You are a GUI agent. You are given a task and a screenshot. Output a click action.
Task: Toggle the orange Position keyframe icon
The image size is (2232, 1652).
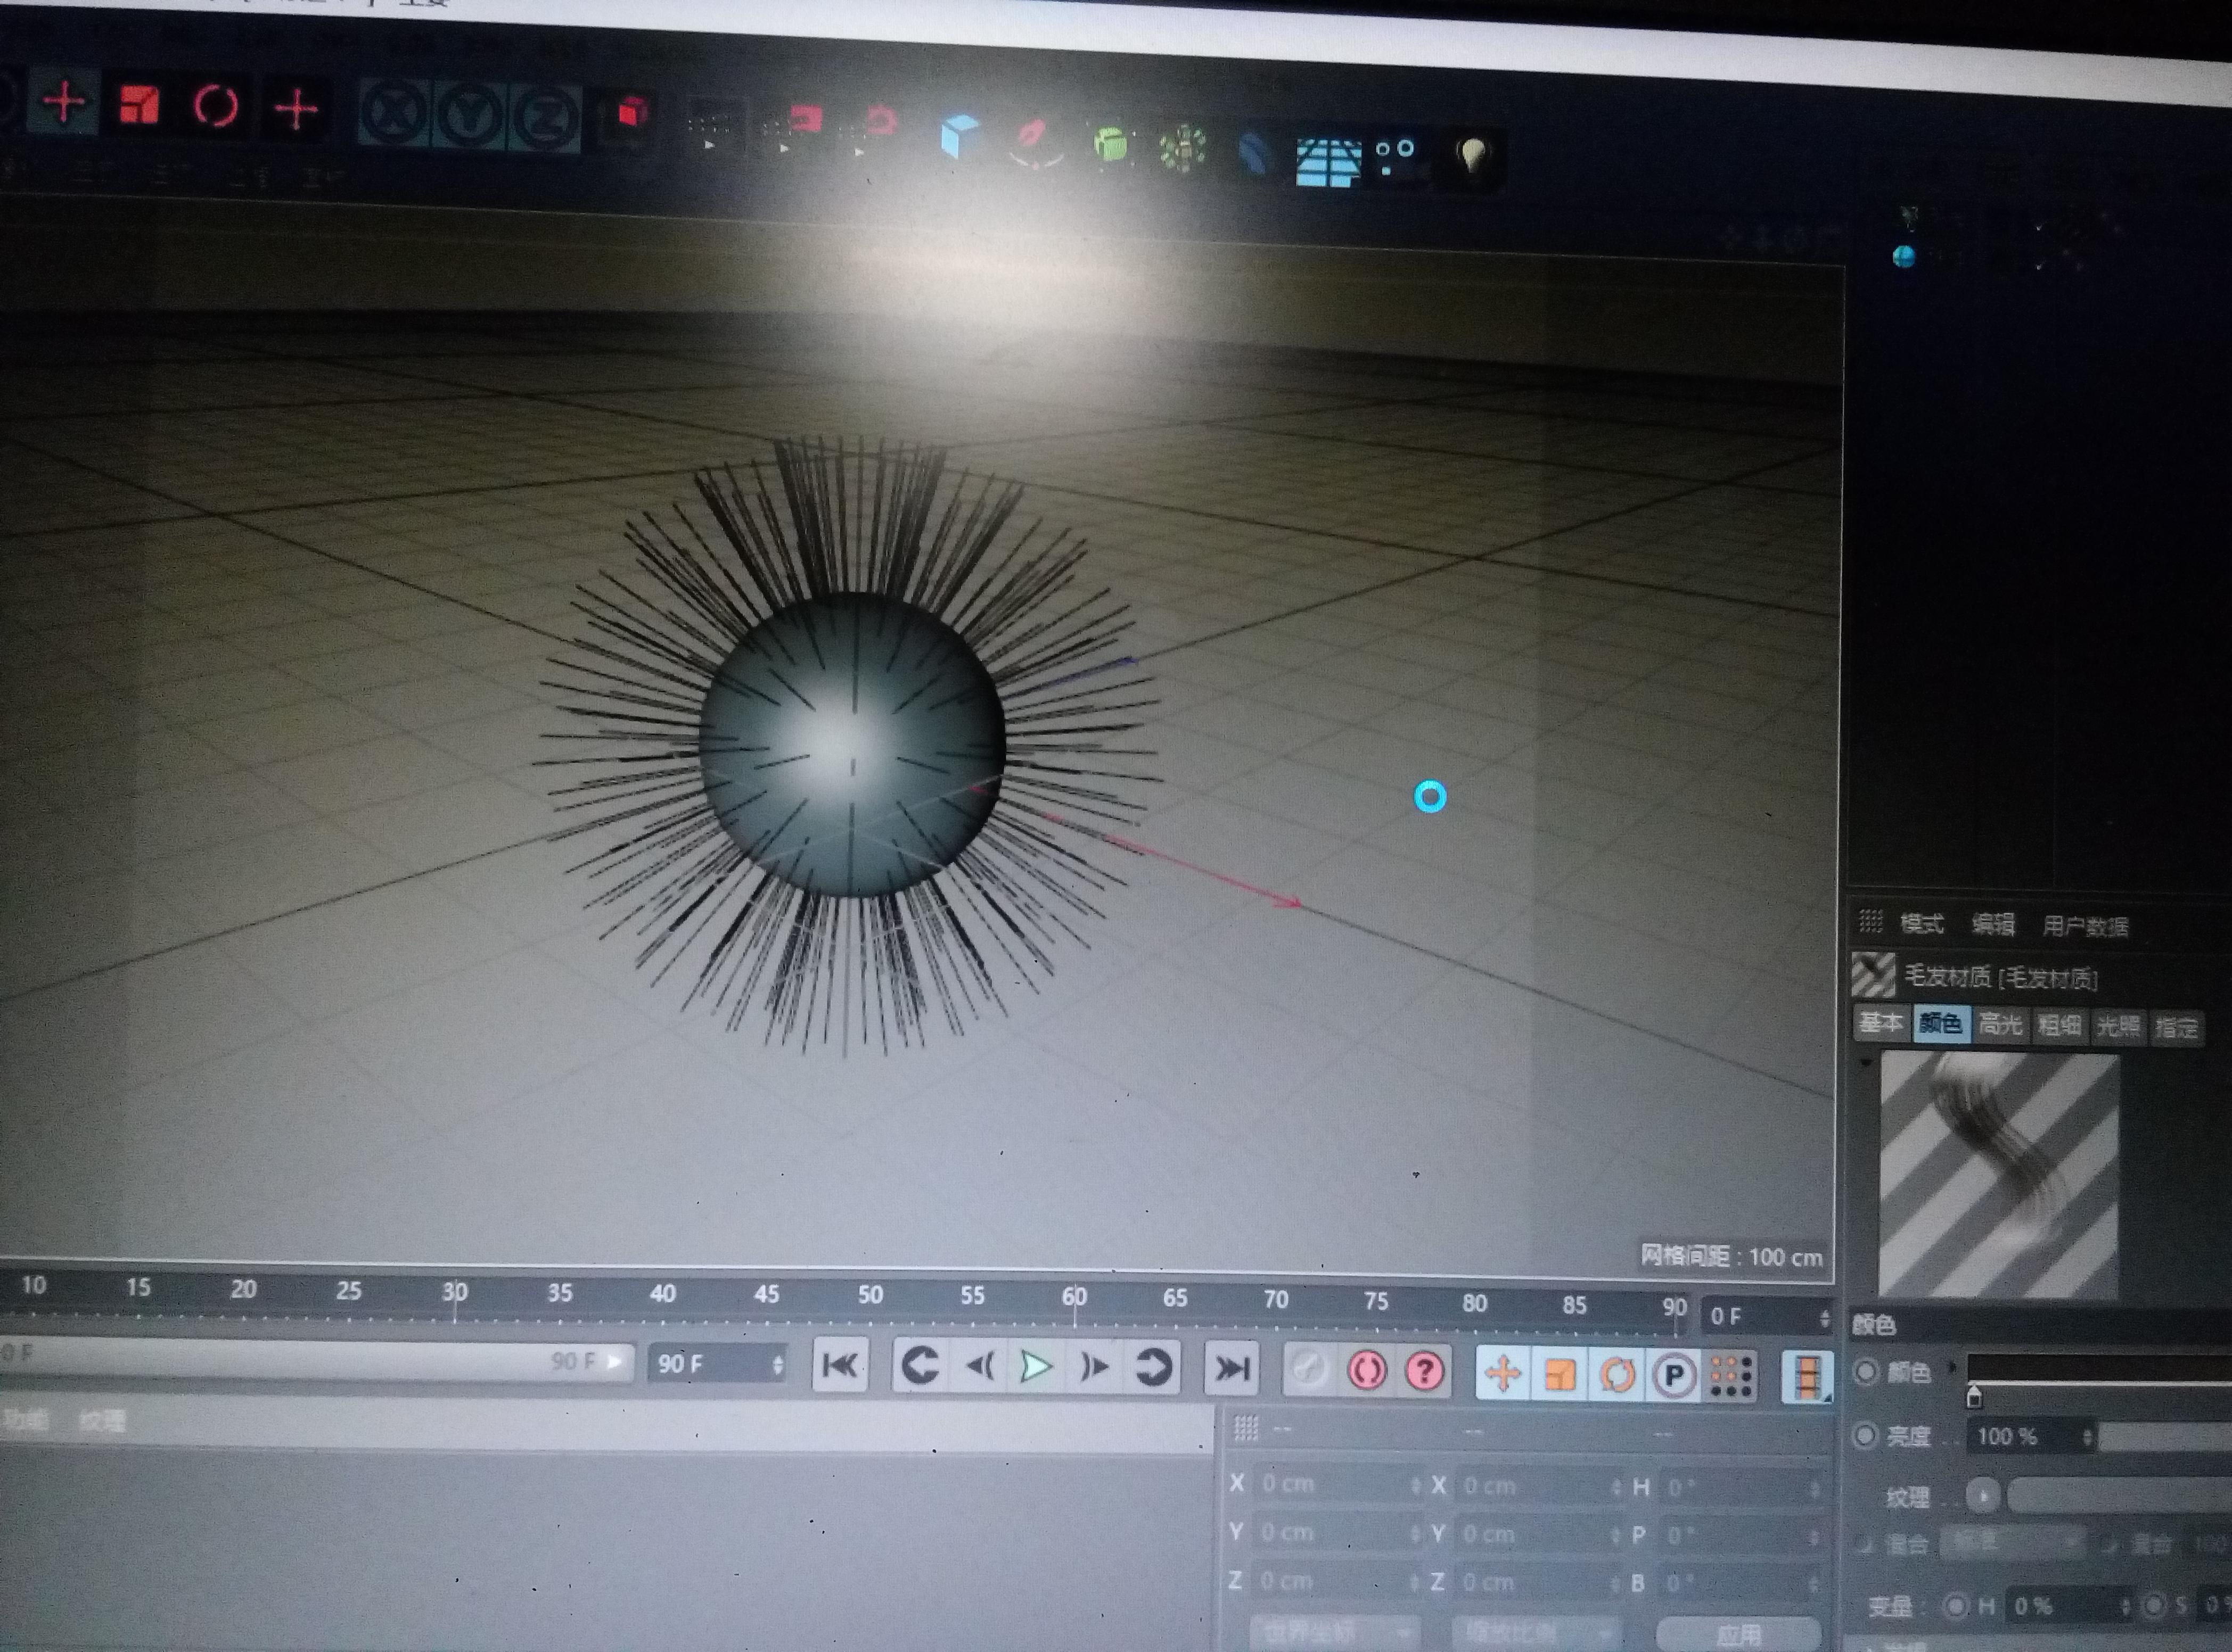coord(1503,1373)
